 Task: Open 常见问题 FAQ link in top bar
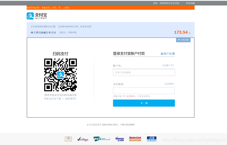(190, 3)
